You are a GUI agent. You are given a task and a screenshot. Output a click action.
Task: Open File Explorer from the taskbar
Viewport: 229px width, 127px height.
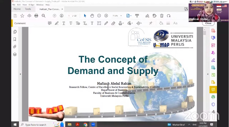coord(70,124)
